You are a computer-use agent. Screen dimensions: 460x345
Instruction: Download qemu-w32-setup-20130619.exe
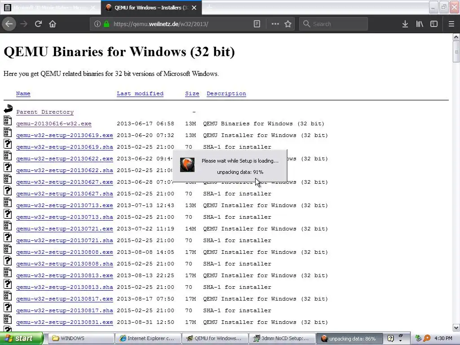pyautogui.click(x=65, y=136)
